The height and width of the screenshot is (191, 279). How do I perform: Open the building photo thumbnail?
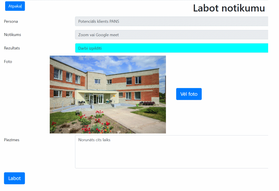pos(108,94)
